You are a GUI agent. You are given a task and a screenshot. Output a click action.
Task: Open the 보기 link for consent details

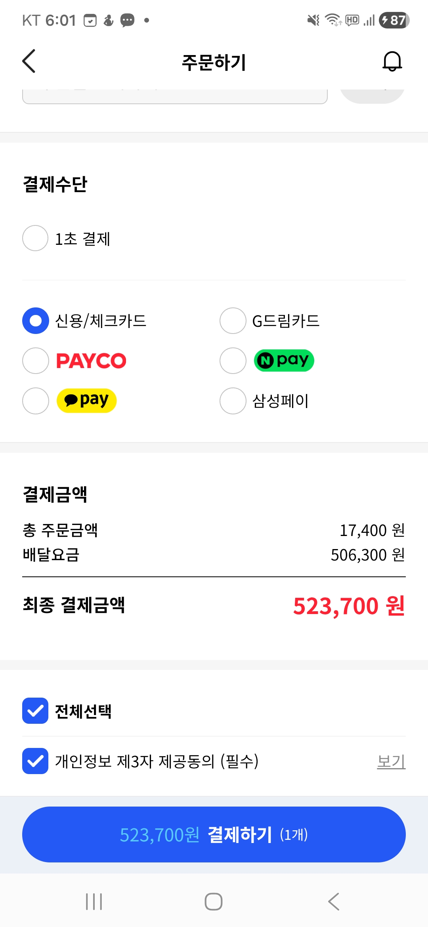[x=391, y=761]
